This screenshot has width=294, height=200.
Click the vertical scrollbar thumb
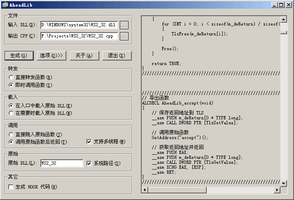(284, 33)
